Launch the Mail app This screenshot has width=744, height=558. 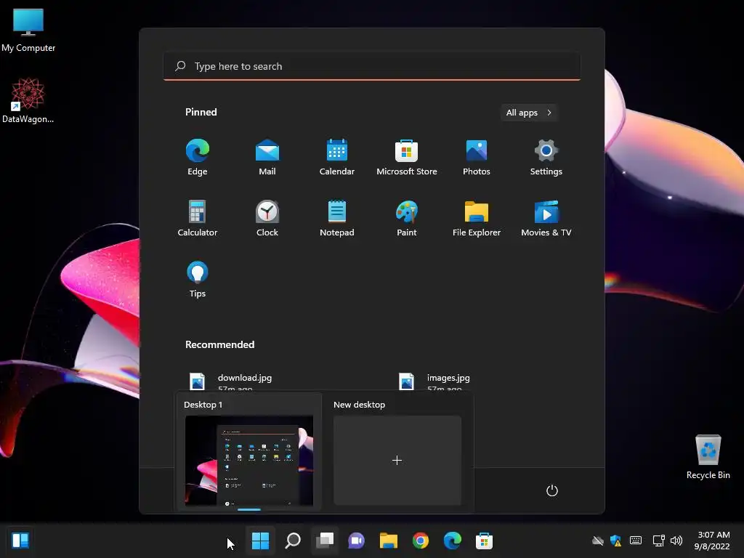(x=267, y=157)
